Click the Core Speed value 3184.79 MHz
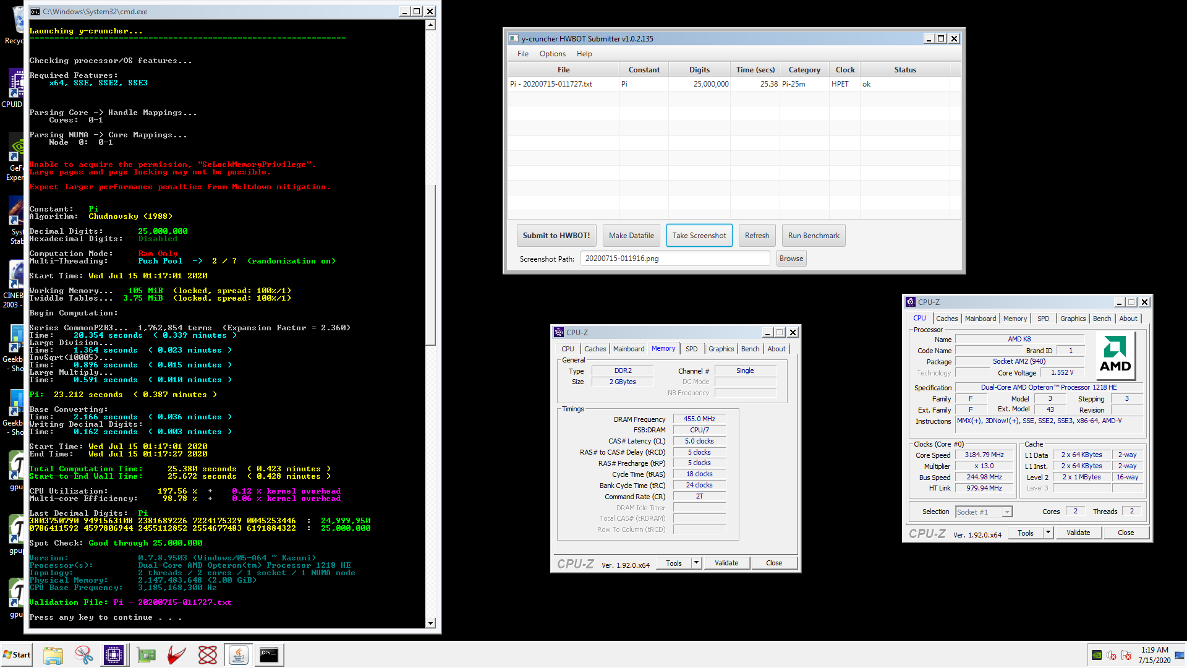Image resolution: width=1187 pixels, height=668 pixels. click(x=984, y=455)
